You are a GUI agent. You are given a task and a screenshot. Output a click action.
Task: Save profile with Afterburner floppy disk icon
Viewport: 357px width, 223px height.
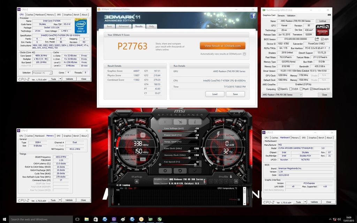(236, 181)
